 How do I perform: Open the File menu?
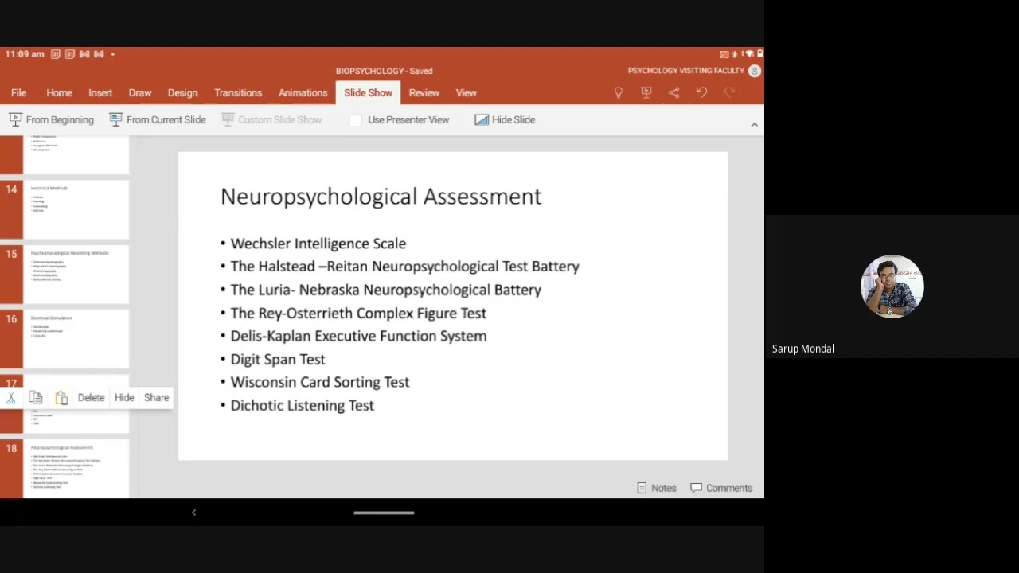point(18,93)
